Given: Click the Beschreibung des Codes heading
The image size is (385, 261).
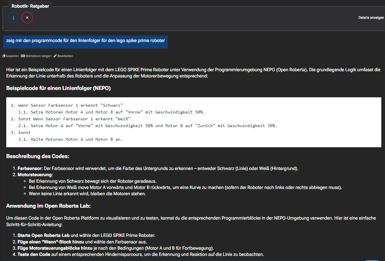Looking at the screenshot, I should click(x=38, y=156).
